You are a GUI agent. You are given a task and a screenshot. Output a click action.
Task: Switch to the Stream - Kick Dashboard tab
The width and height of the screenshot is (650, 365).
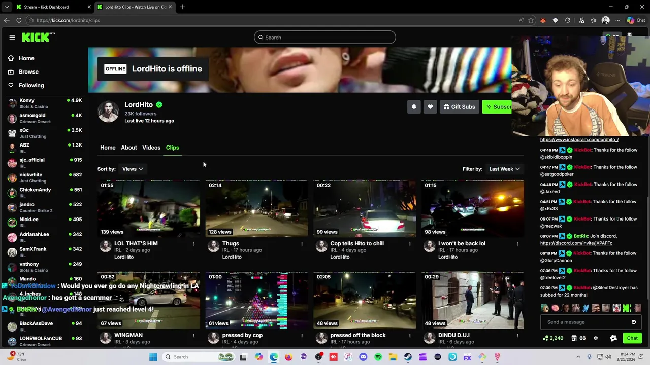point(53,7)
